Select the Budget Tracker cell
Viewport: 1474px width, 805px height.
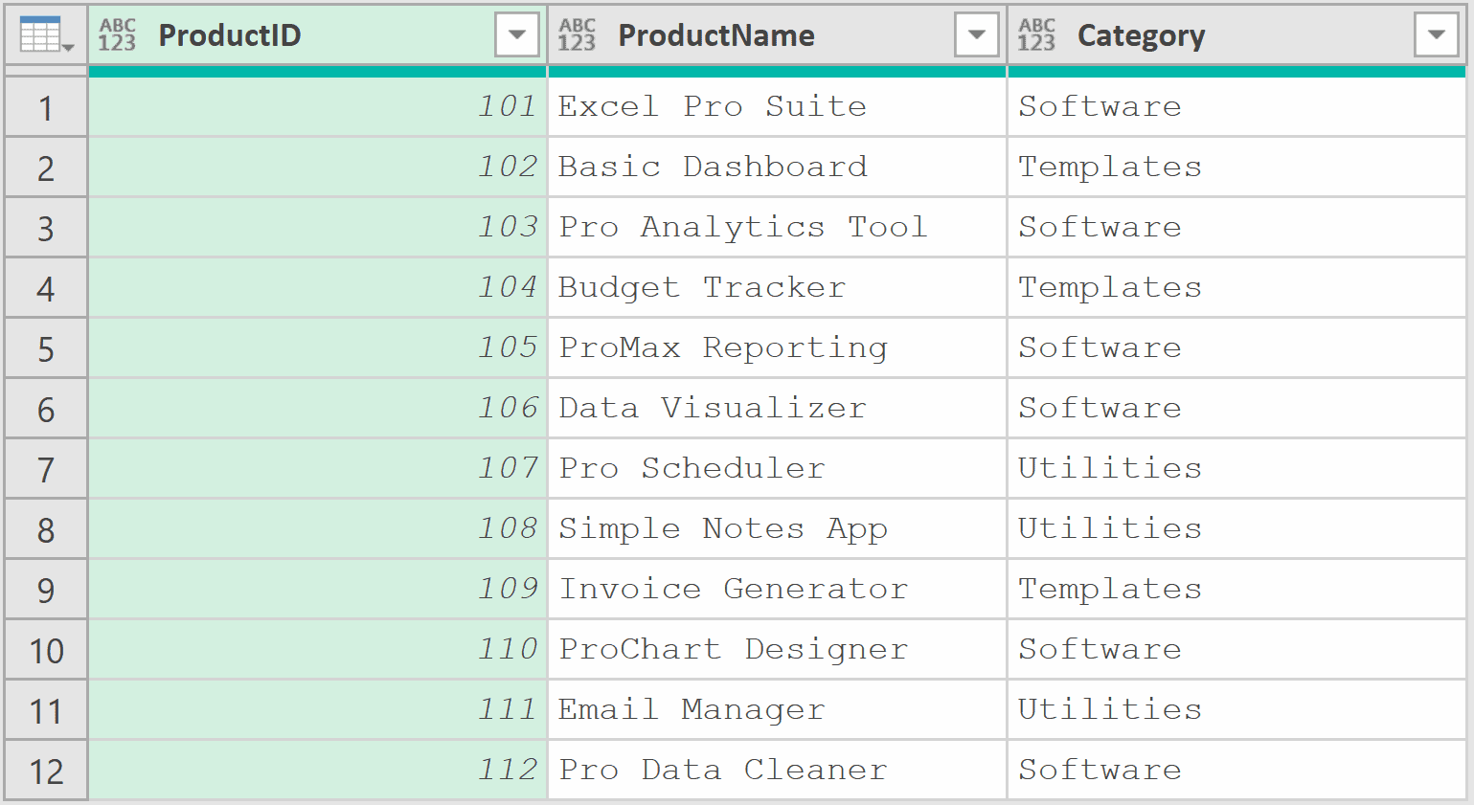click(x=702, y=287)
